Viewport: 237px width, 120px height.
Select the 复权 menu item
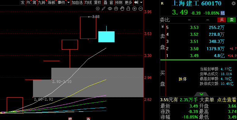97,2
